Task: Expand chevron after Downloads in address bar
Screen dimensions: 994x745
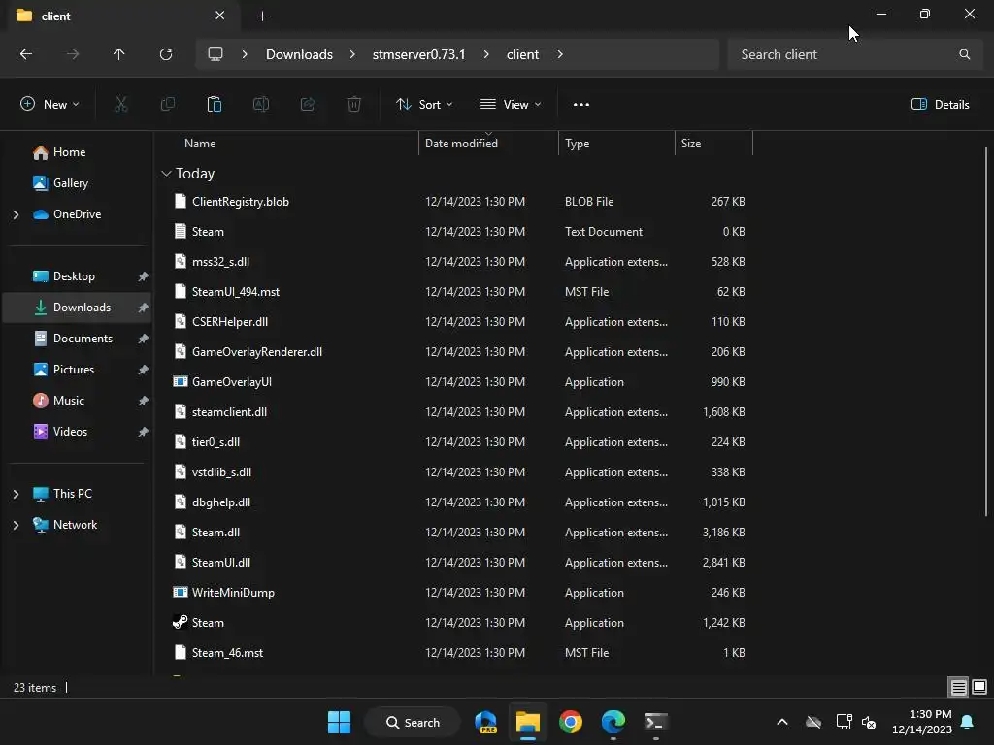Action: [352, 54]
